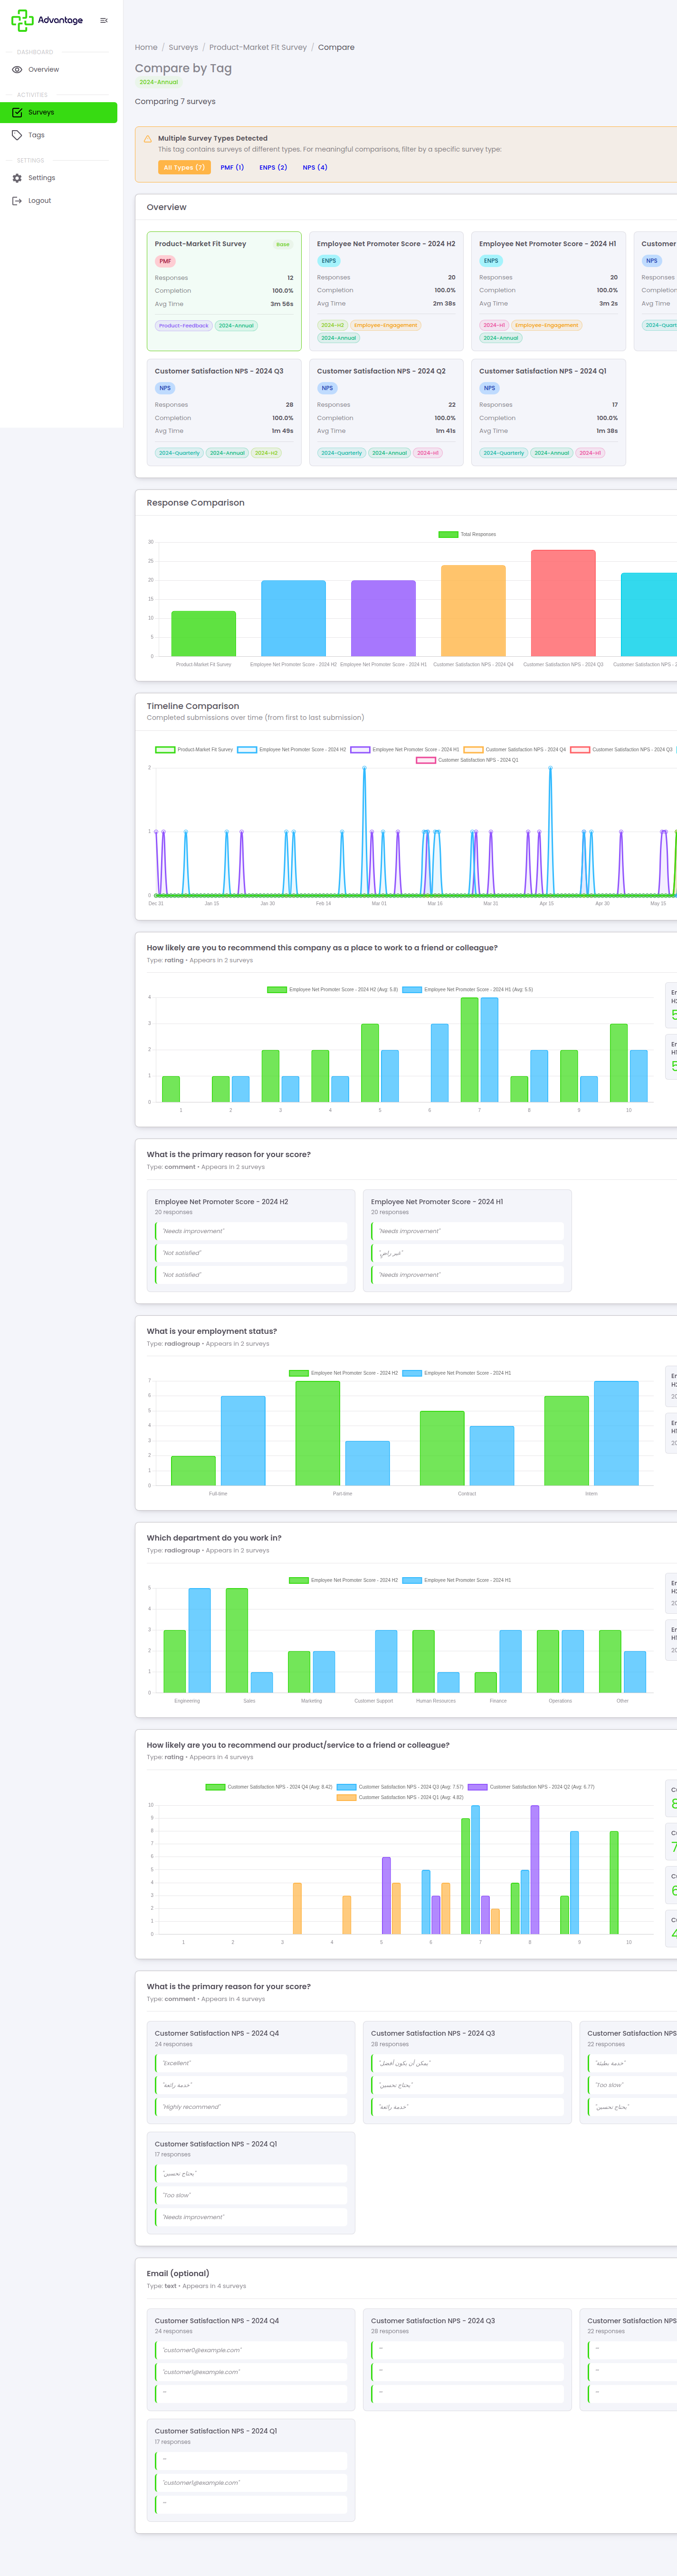Click "Too slow" comment under NPS 2024 Q1
The width and height of the screenshot is (677, 2576).
pos(251,2195)
